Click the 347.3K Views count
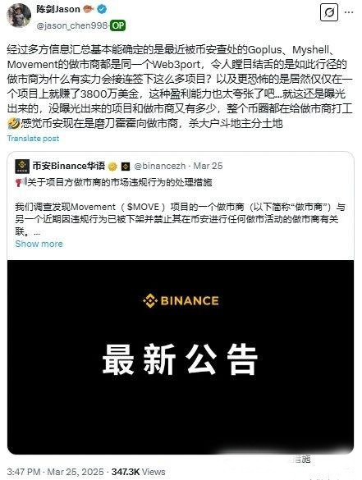This screenshot has width=362, height=480. click(x=138, y=472)
